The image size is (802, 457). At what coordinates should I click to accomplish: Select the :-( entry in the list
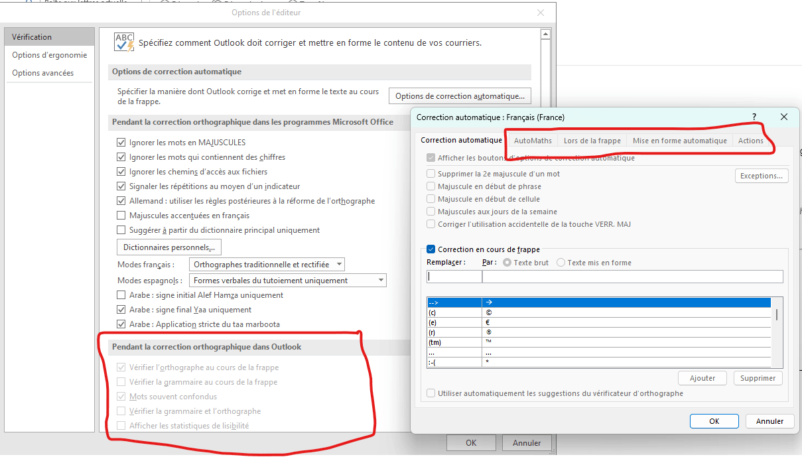click(598, 362)
